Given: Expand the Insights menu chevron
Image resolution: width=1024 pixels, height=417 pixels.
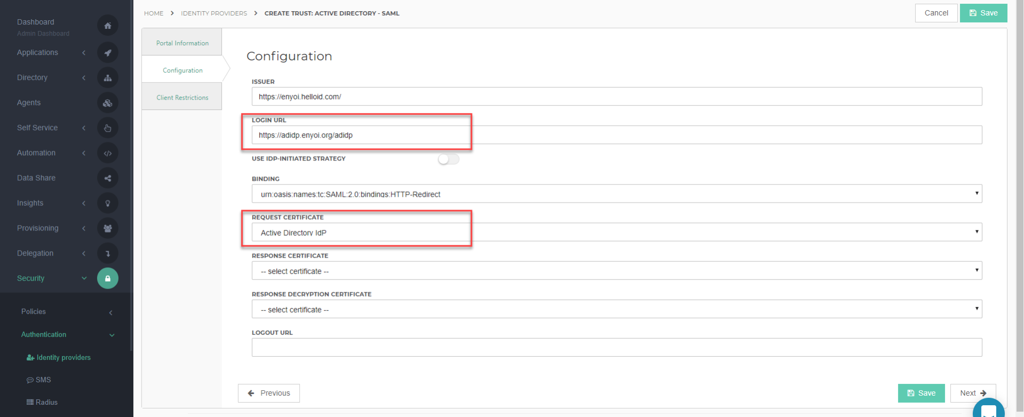Looking at the screenshot, I should [x=84, y=203].
